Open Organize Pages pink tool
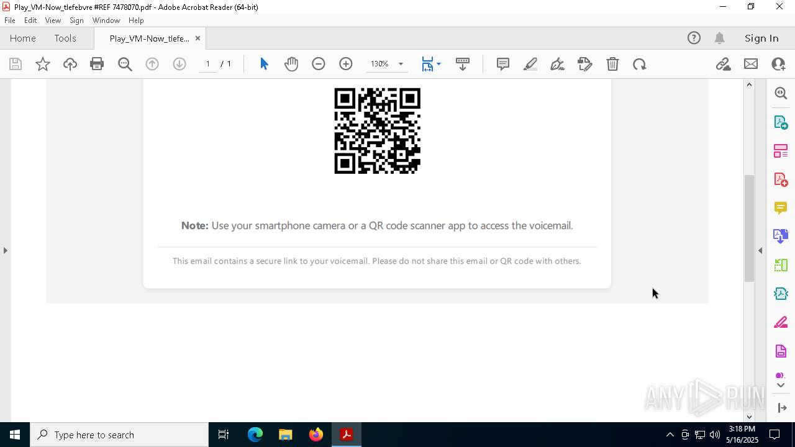Viewport: 795px width, 447px height. (781, 151)
